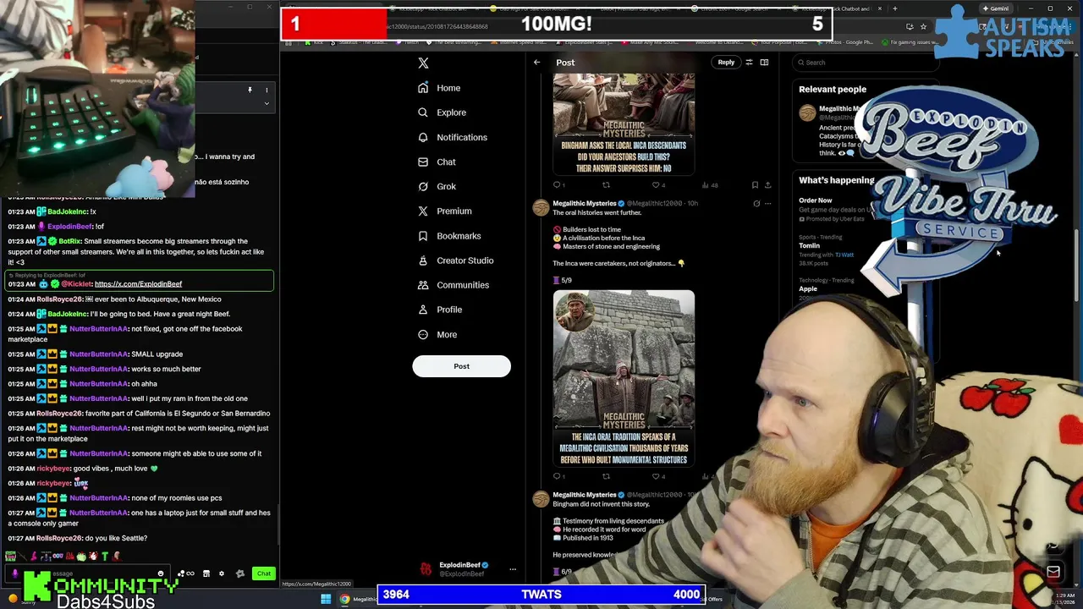The width and height of the screenshot is (1083, 609).
Task: Click the X logo above Home
Action: pos(423,63)
